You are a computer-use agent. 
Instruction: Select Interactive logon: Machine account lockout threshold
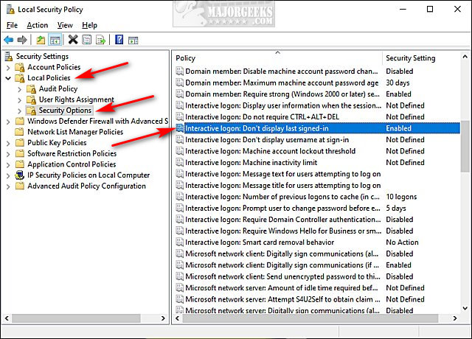pos(317,151)
